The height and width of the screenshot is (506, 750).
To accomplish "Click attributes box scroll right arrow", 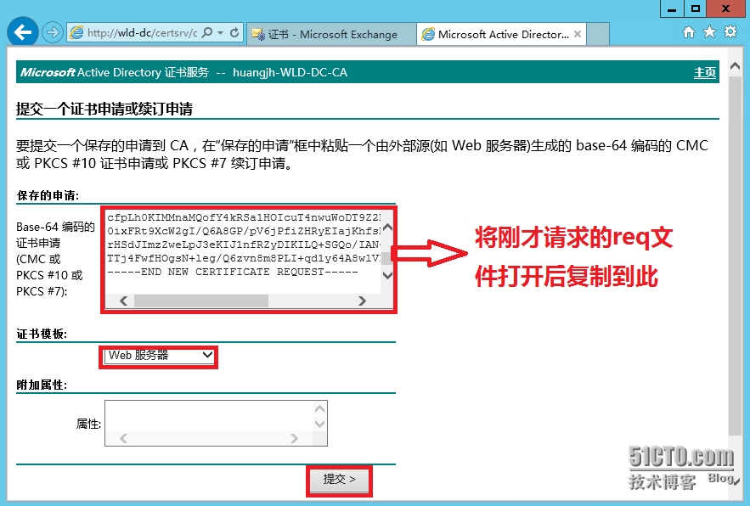I will click(294, 439).
